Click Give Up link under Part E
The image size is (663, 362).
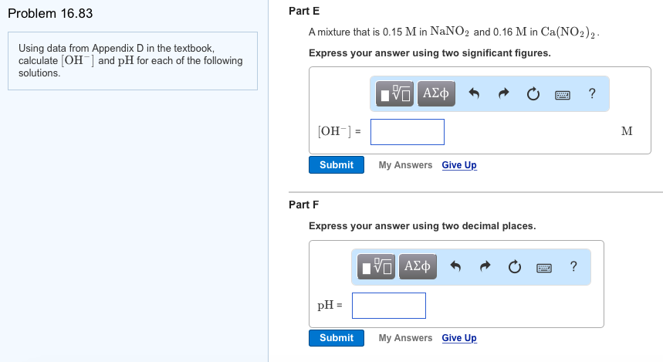(x=459, y=165)
